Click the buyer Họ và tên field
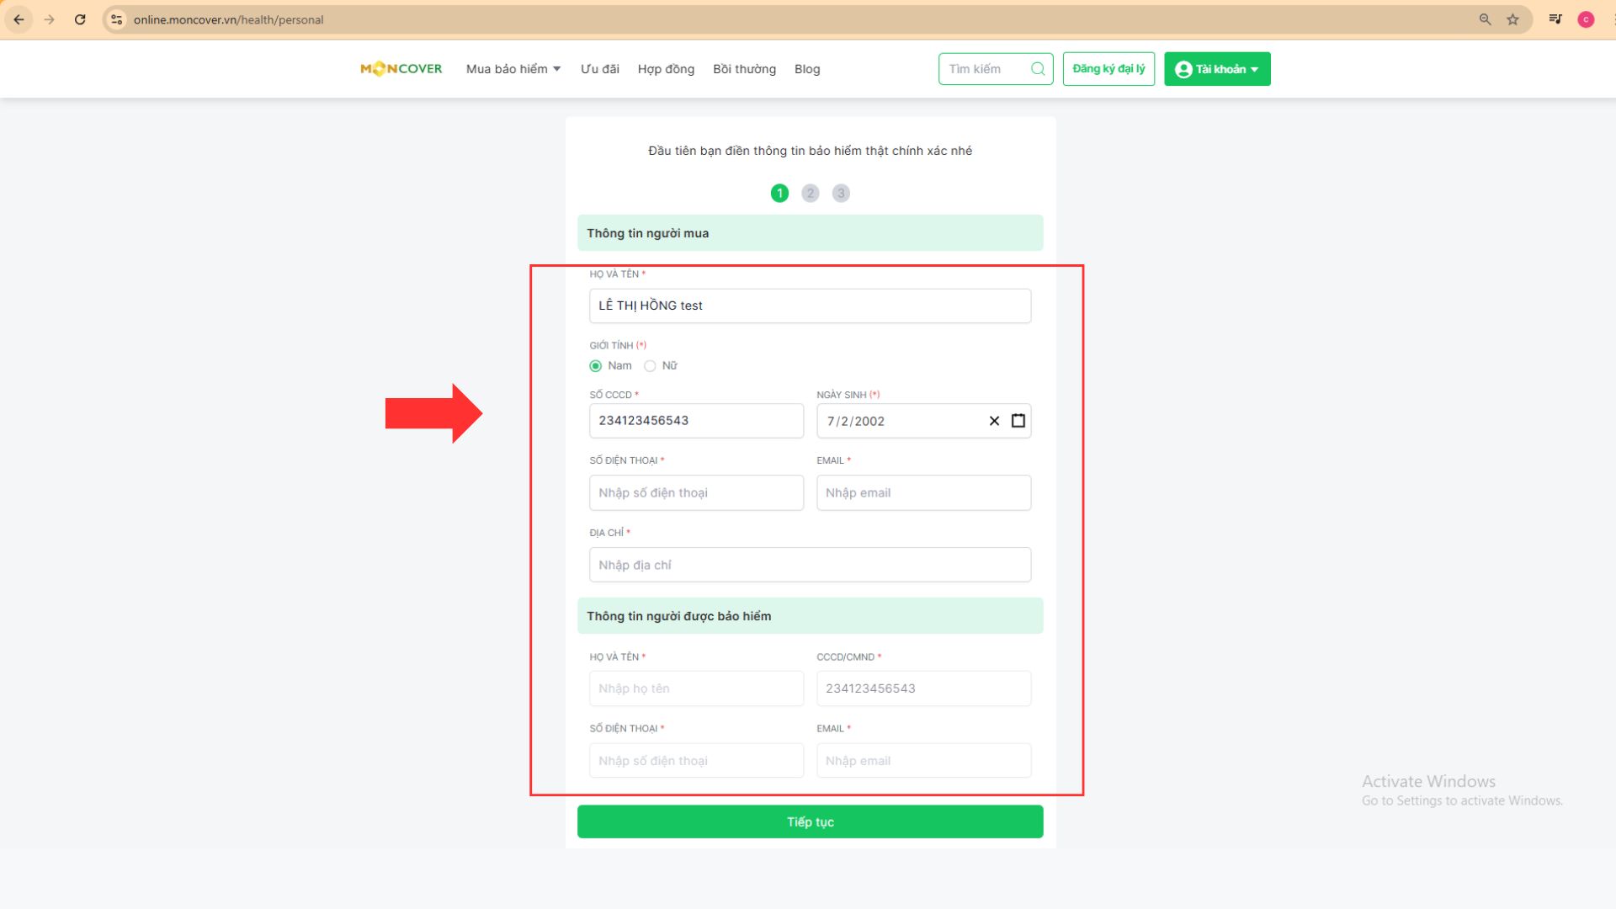The height and width of the screenshot is (909, 1616). (810, 306)
